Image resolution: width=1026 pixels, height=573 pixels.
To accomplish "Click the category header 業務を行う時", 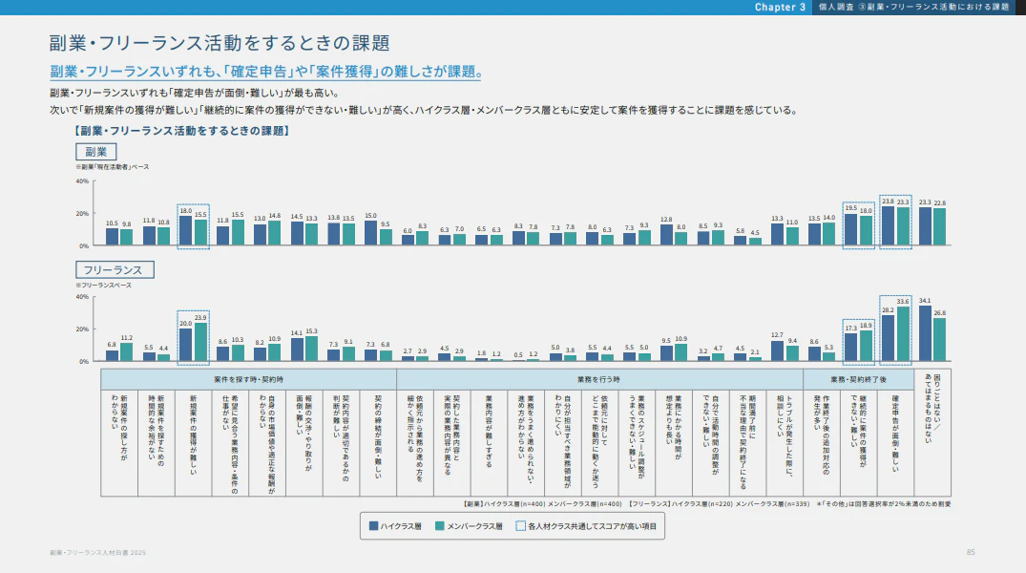I will pyautogui.click(x=598, y=380).
